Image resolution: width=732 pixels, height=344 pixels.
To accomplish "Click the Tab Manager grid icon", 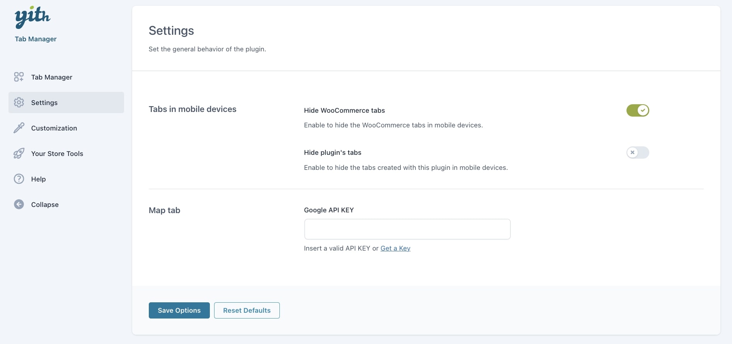I will tap(19, 77).
